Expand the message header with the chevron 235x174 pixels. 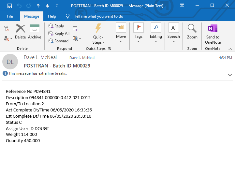230,75
